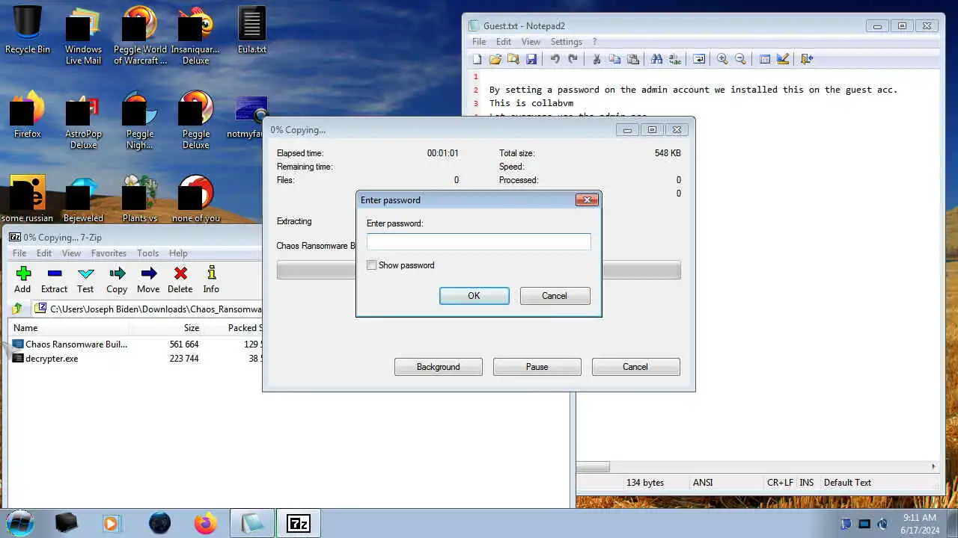Click the Size column header in 7-Zip
The width and height of the screenshot is (958, 538).
(x=166, y=328)
